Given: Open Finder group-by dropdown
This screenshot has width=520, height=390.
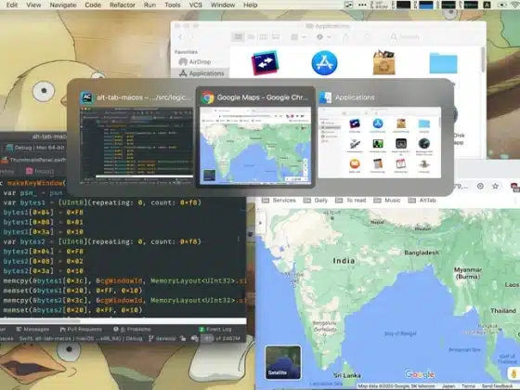Looking at the screenshot, I should (298, 37).
